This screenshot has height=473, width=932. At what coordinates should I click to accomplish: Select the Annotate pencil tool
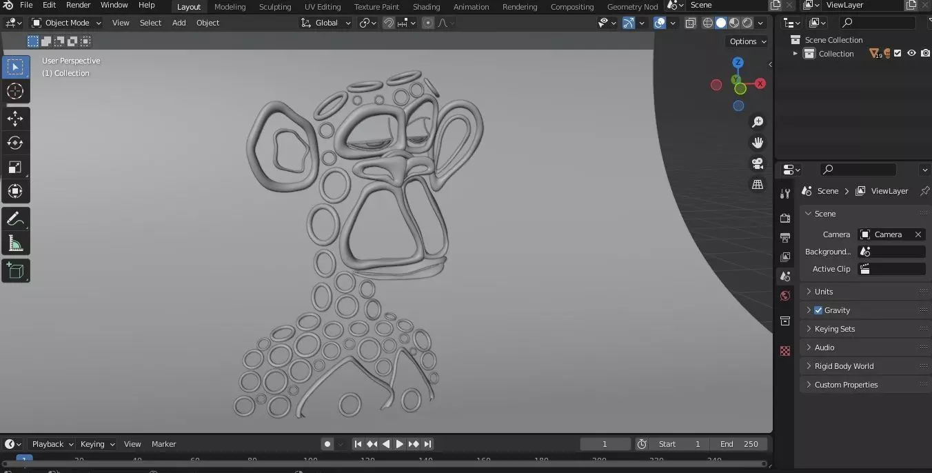click(15, 219)
